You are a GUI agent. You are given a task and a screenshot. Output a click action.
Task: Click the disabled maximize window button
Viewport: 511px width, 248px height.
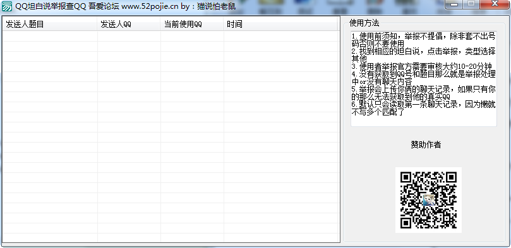click(x=471, y=4)
